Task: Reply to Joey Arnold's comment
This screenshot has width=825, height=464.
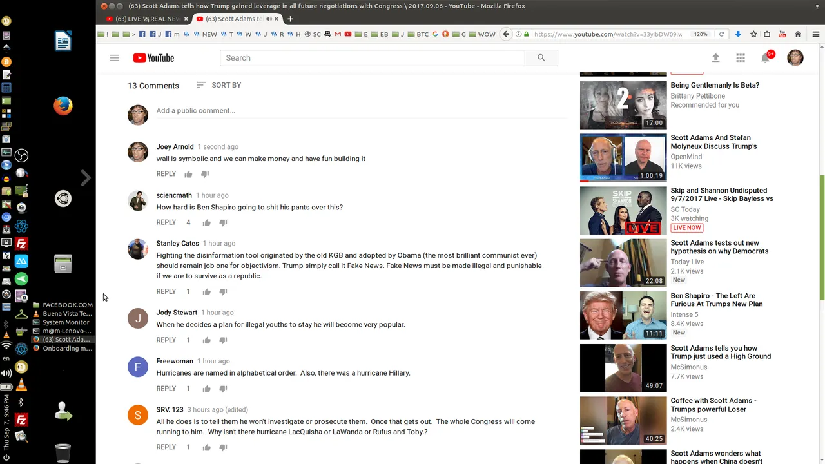Action: pos(166,174)
